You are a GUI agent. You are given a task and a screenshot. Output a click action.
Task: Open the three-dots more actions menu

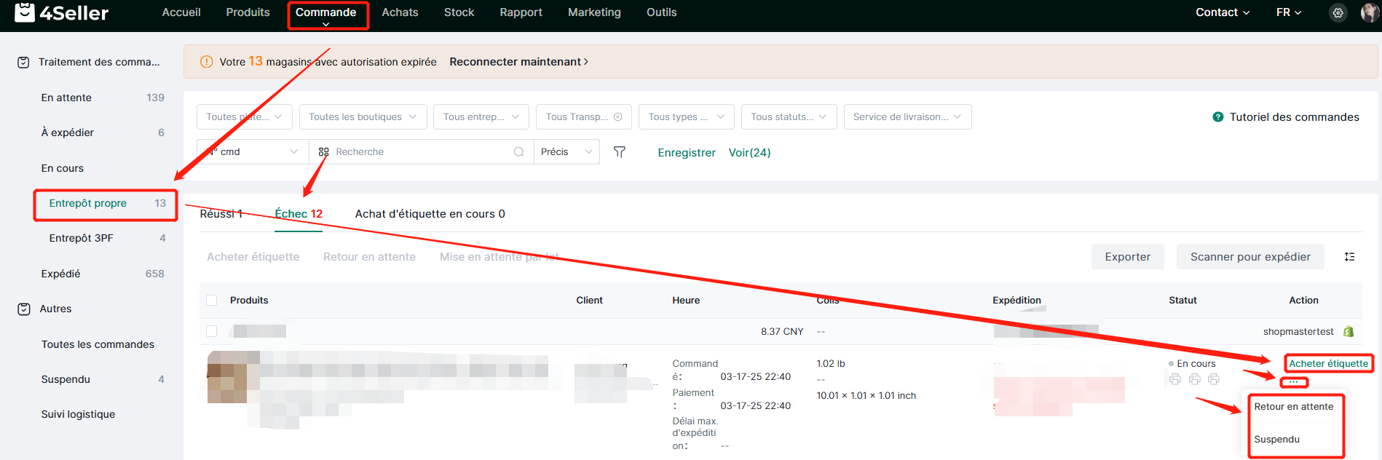1293,382
